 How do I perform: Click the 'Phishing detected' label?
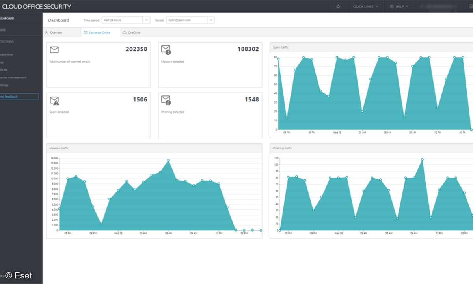pos(173,112)
